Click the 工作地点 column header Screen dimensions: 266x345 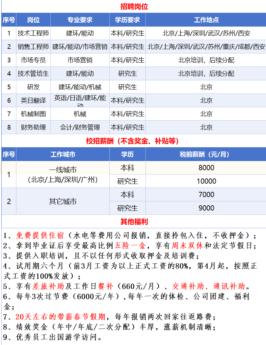click(x=206, y=20)
